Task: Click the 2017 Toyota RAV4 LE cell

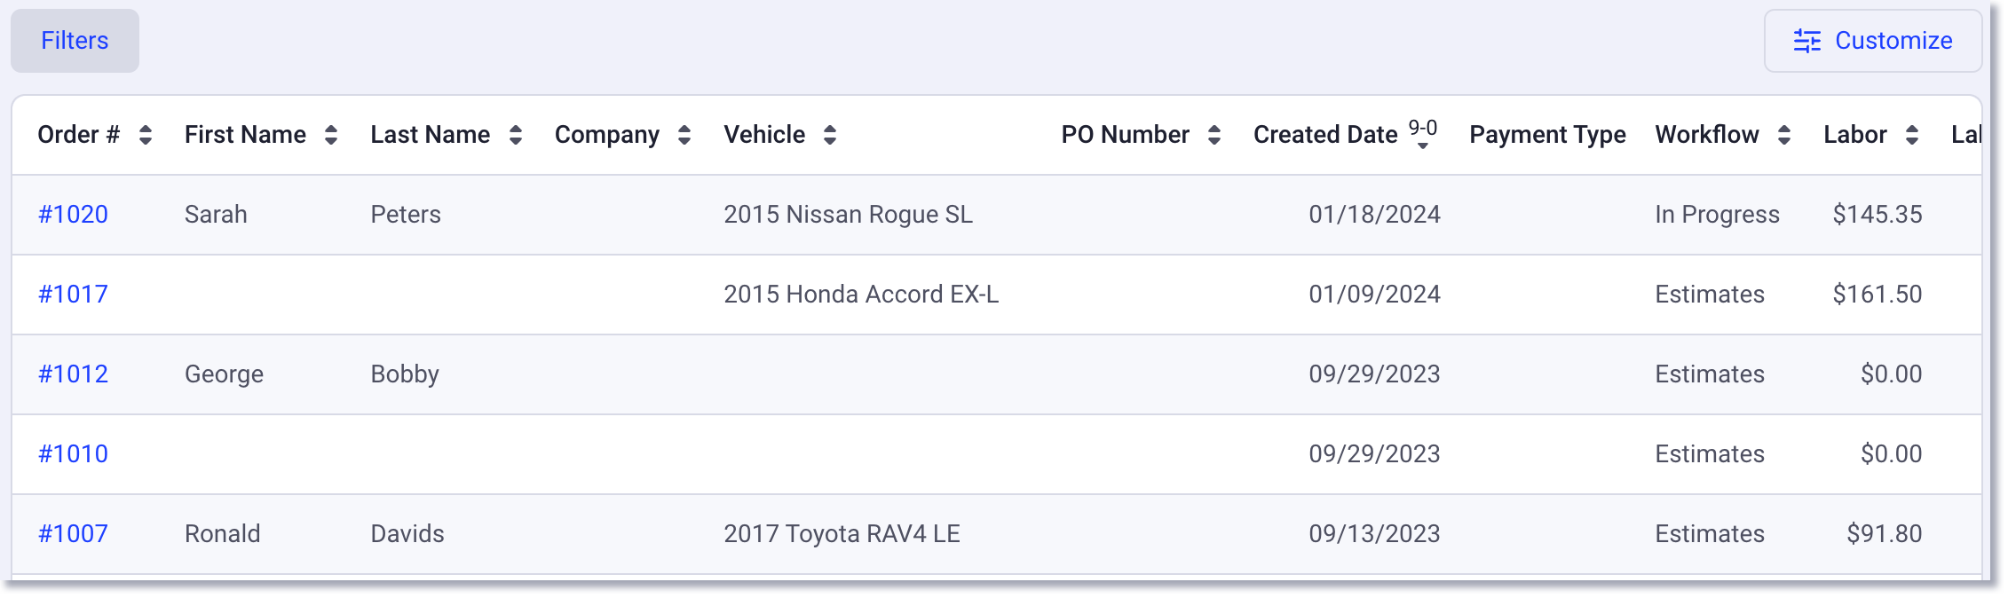Action: coord(842,534)
